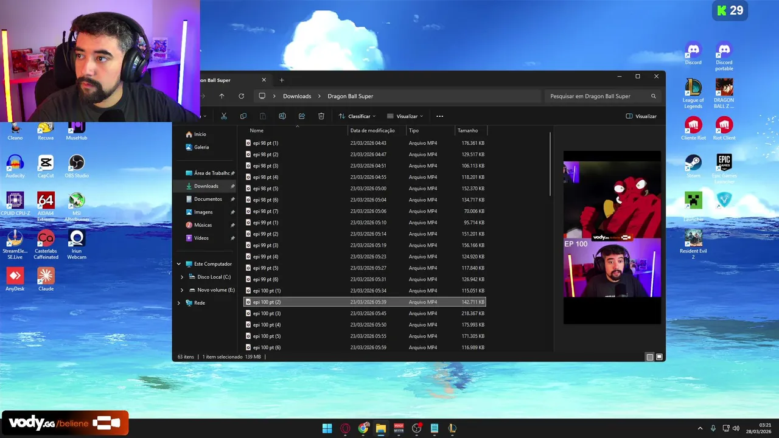Screen dimensions: 779x438
Task: Sort by Nome column header
Action: click(297, 130)
